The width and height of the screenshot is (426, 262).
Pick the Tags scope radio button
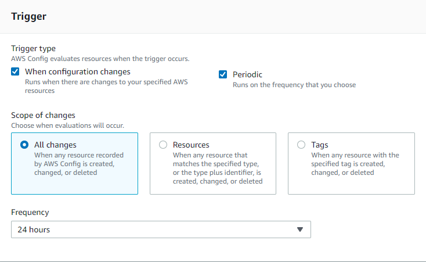click(x=301, y=145)
